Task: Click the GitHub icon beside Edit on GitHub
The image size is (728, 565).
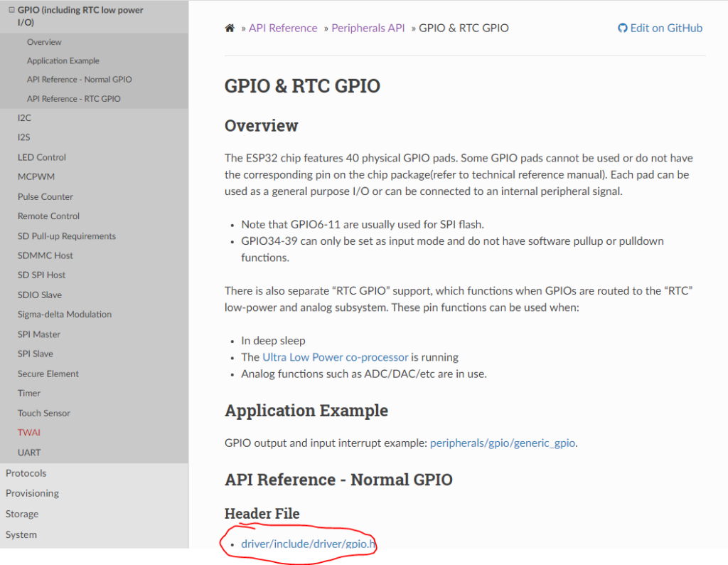Action: pos(623,28)
